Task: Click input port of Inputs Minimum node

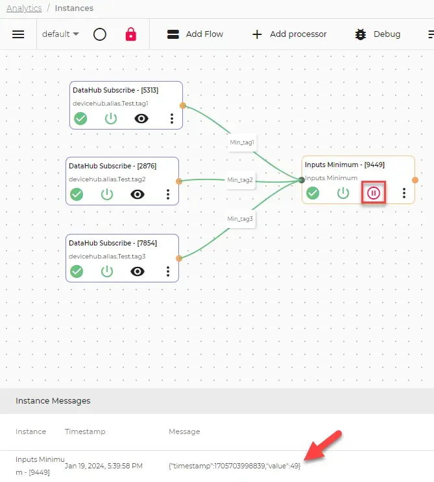Action: click(302, 180)
